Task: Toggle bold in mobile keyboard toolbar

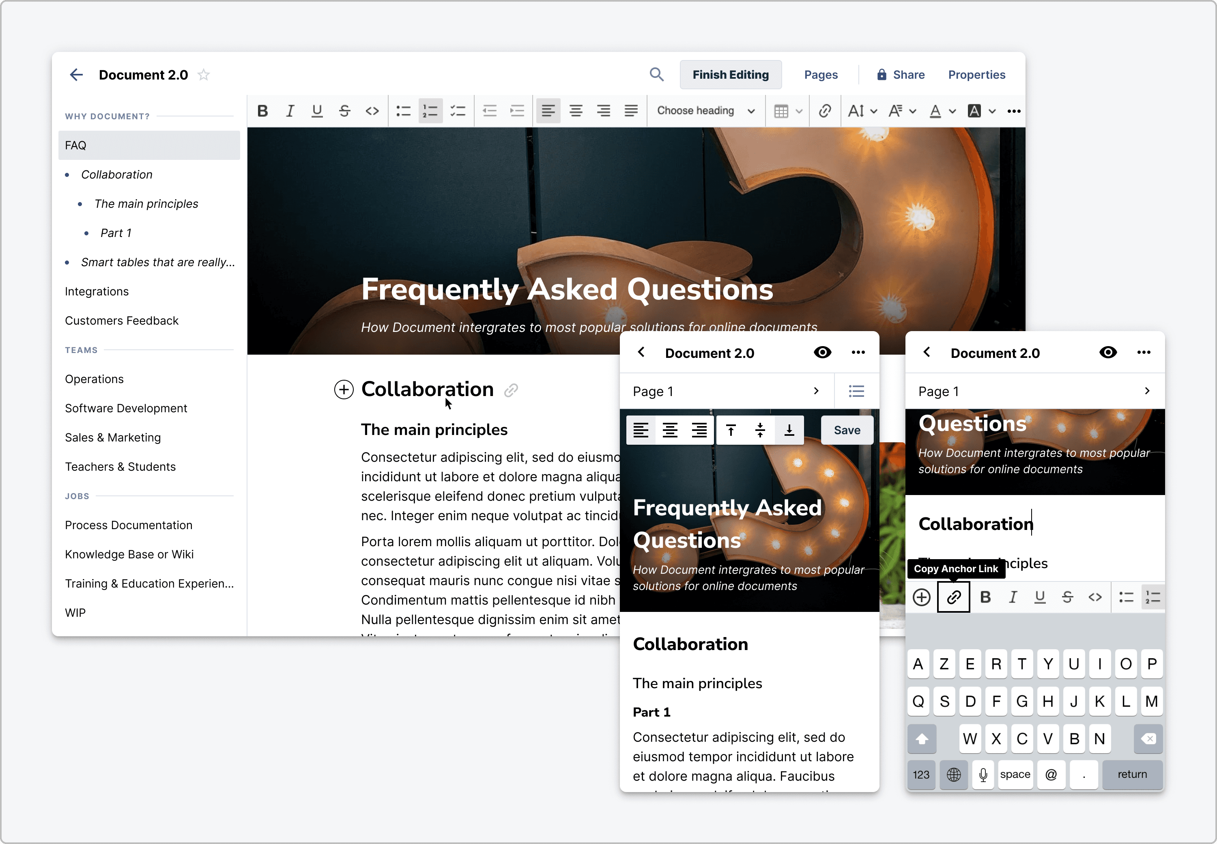Action: tap(985, 597)
